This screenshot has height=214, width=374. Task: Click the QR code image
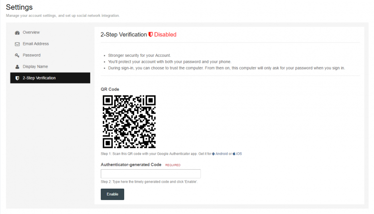pyautogui.click(x=129, y=121)
